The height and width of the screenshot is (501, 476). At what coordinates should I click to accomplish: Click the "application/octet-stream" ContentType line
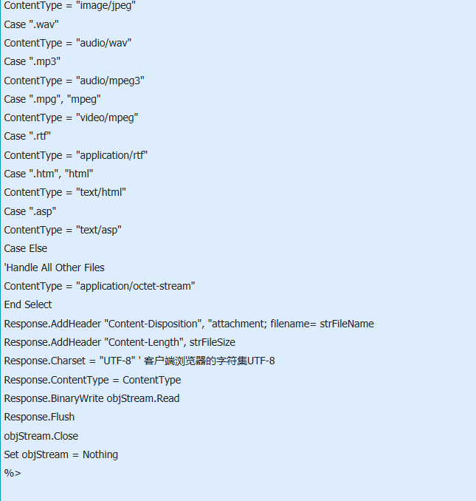coord(99,286)
